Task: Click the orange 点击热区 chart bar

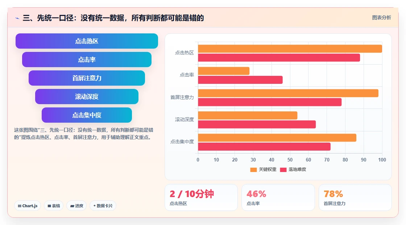Action: pyautogui.click(x=290, y=49)
